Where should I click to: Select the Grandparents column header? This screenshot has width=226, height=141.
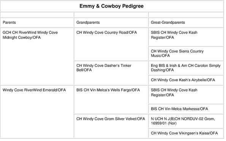click(88, 22)
